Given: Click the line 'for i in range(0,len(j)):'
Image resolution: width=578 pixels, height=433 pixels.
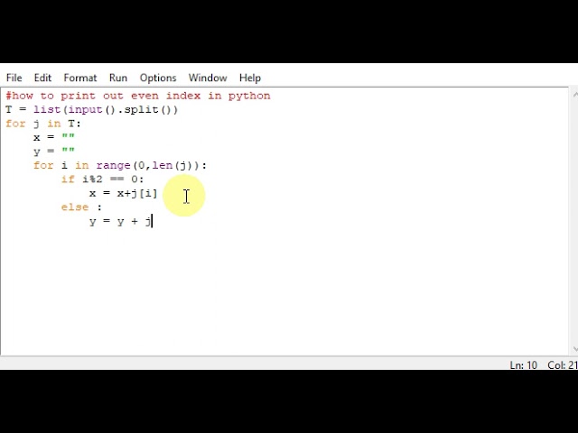Looking at the screenshot, I should pos(120,165).
